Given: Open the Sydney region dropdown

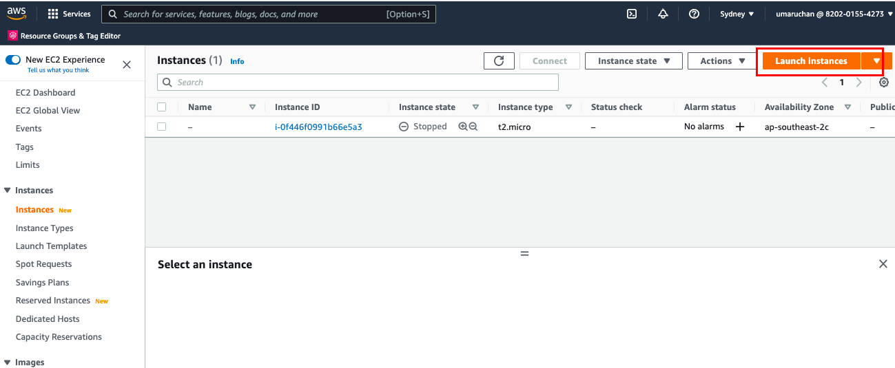Looking at the screenshot, I should point(737,14).
